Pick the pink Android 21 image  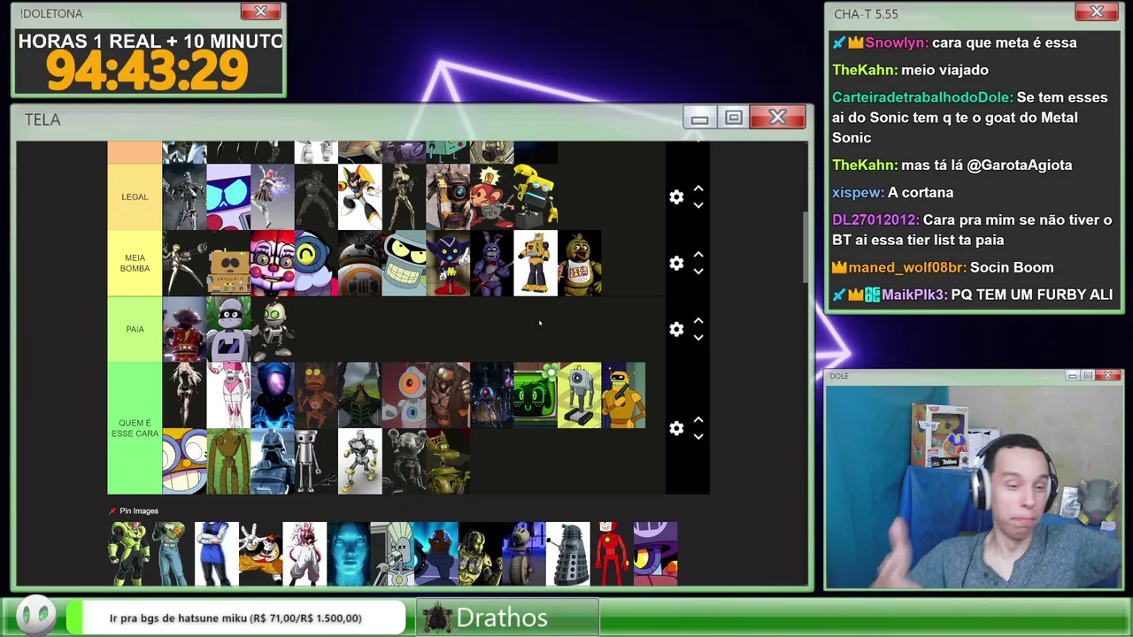(x=304, y=554)
